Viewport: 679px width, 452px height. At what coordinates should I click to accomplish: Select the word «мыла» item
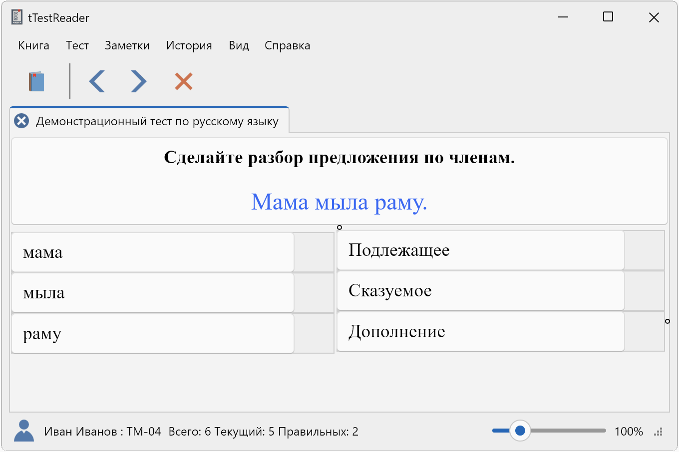click(x=152, y=293)
